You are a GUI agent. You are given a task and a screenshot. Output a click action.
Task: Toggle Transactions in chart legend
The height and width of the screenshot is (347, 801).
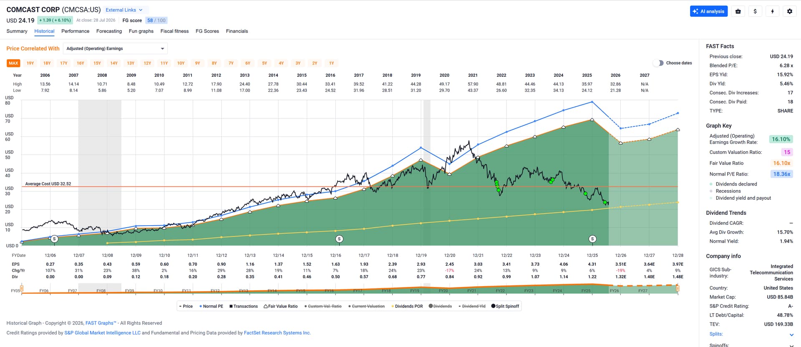[244, 306]
